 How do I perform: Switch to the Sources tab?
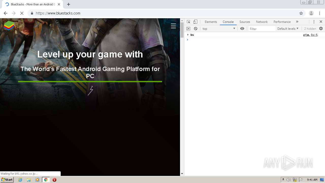tap(245, 22)
